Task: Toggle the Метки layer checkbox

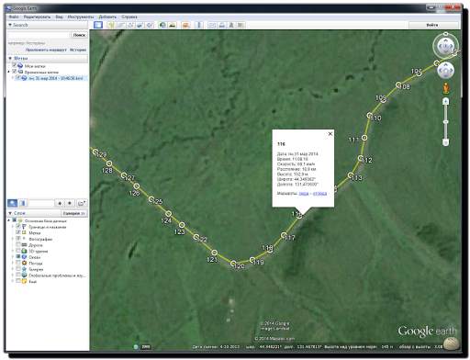Action: pyautogui.click(x=18, y=232)
